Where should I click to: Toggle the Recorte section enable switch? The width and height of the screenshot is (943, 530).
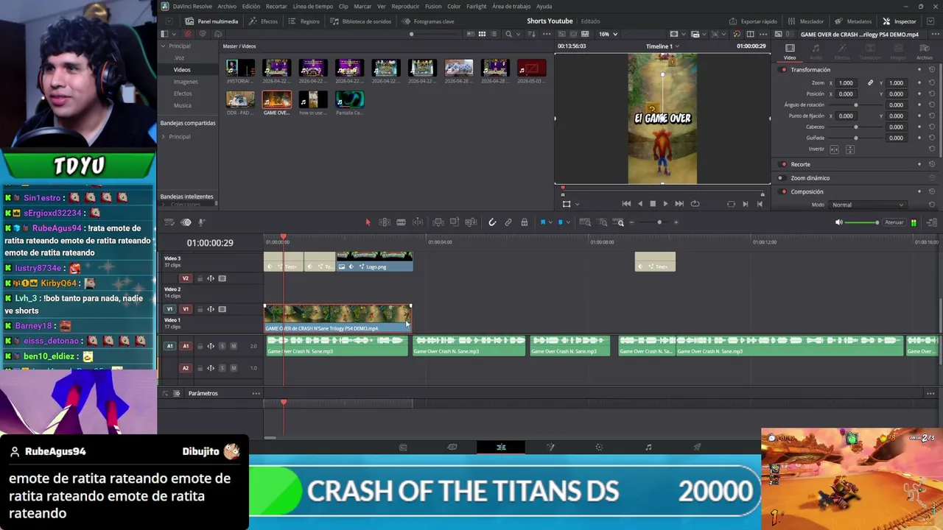click(x=784, y=164)
